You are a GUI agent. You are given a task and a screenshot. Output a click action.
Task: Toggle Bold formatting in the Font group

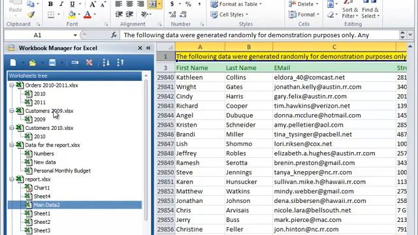tap(50, 4)
